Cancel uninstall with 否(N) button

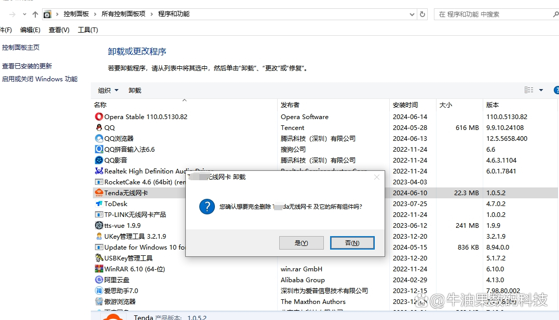[352, 243]
